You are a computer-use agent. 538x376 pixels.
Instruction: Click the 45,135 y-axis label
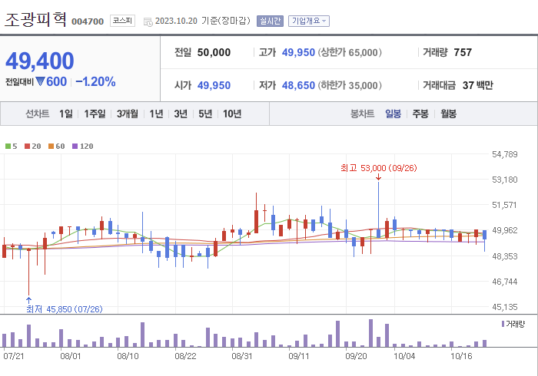(x=504, y=307)
